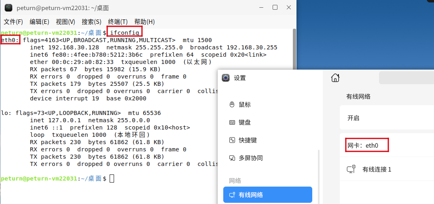Open the 搜索(S) menu
Image resolution: width=434 pixels, height=204 pixels.
point(91,22)
